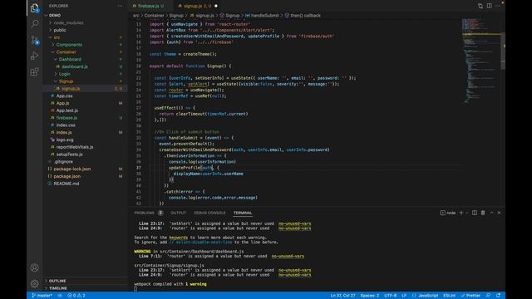Expand the Components folder

pyautogui.click(x=69, y=44)
